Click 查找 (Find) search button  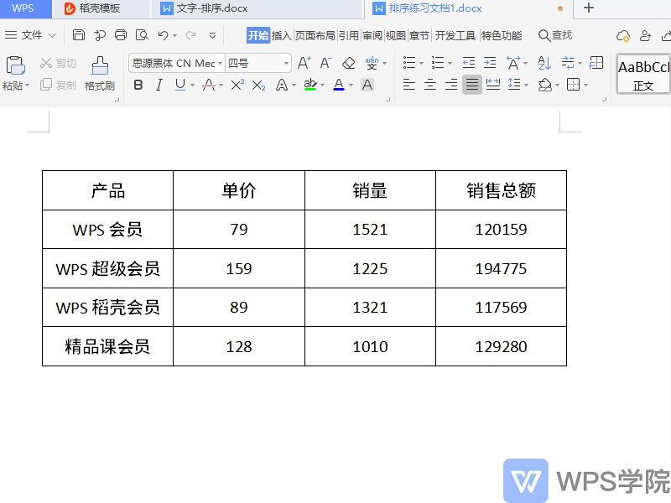[x=555, y=35]
